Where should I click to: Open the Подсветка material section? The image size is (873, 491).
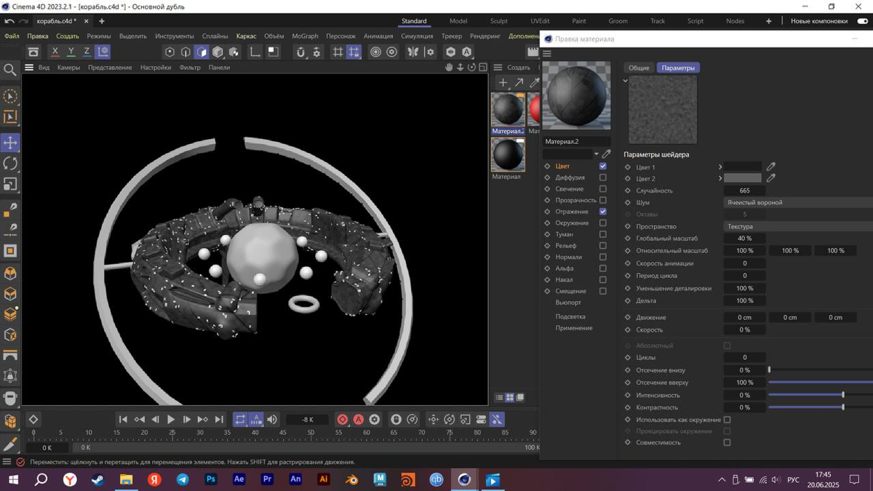(570, 316)
